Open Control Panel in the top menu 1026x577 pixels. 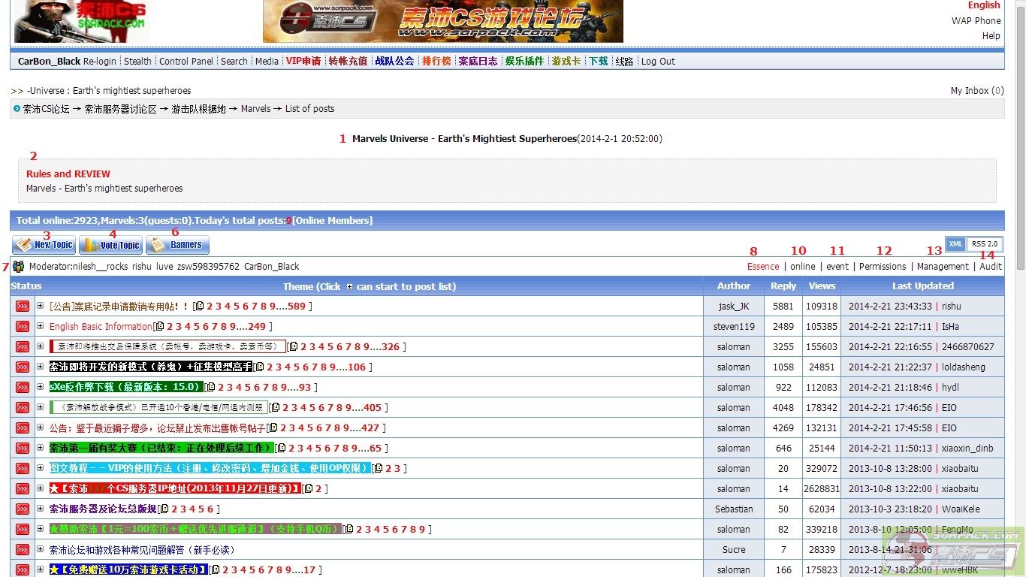coord(186,62)
